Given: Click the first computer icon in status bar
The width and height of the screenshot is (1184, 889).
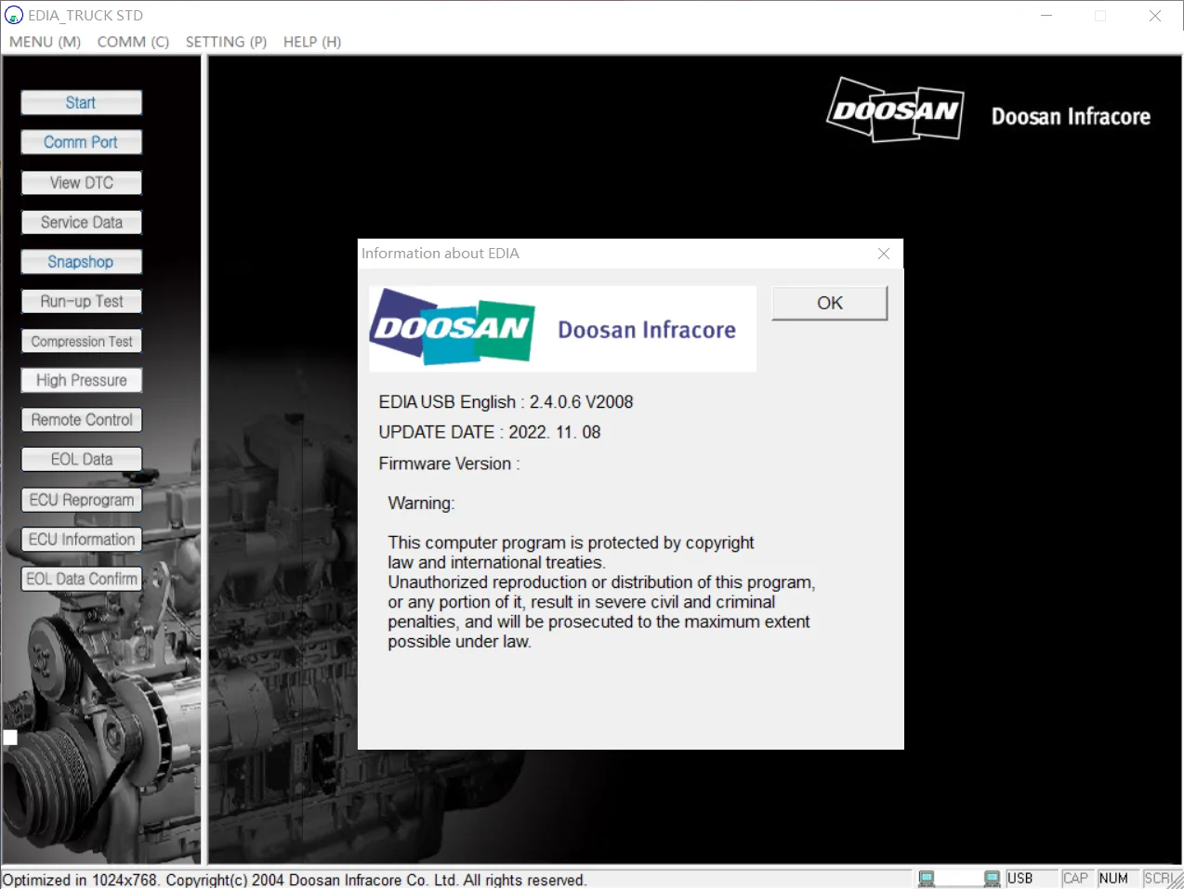Looking at the screenshot, I should (927, 879).
